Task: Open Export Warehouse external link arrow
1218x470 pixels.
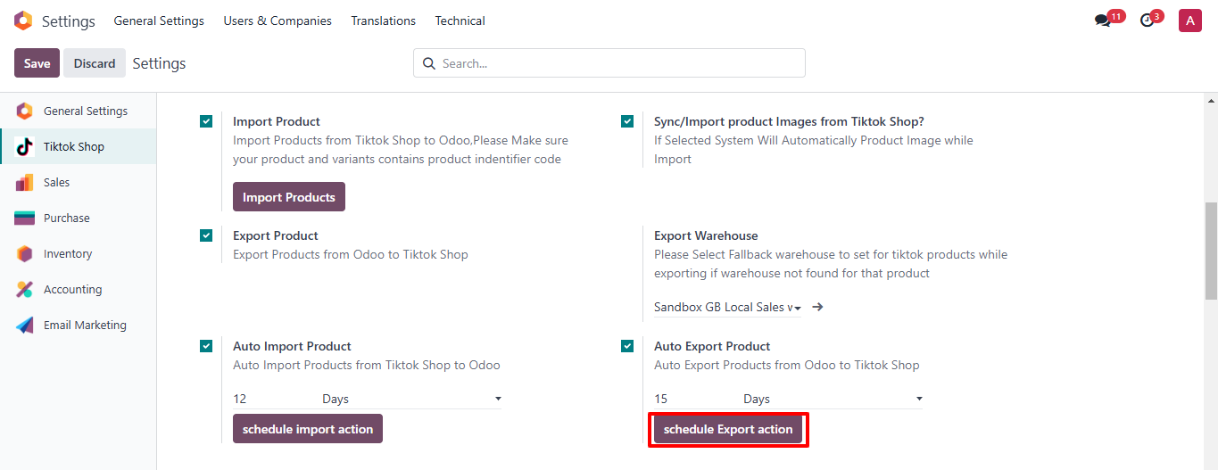Action: coord(817,307)
